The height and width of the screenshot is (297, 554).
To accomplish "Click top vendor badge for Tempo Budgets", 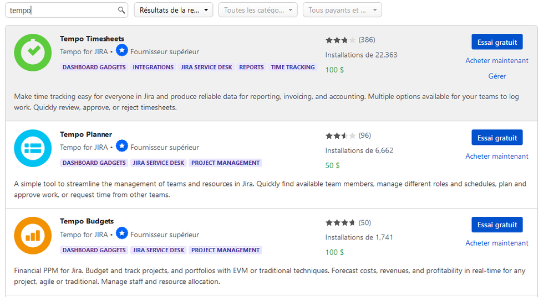I will pyautogui.click(x=122, y=233).
